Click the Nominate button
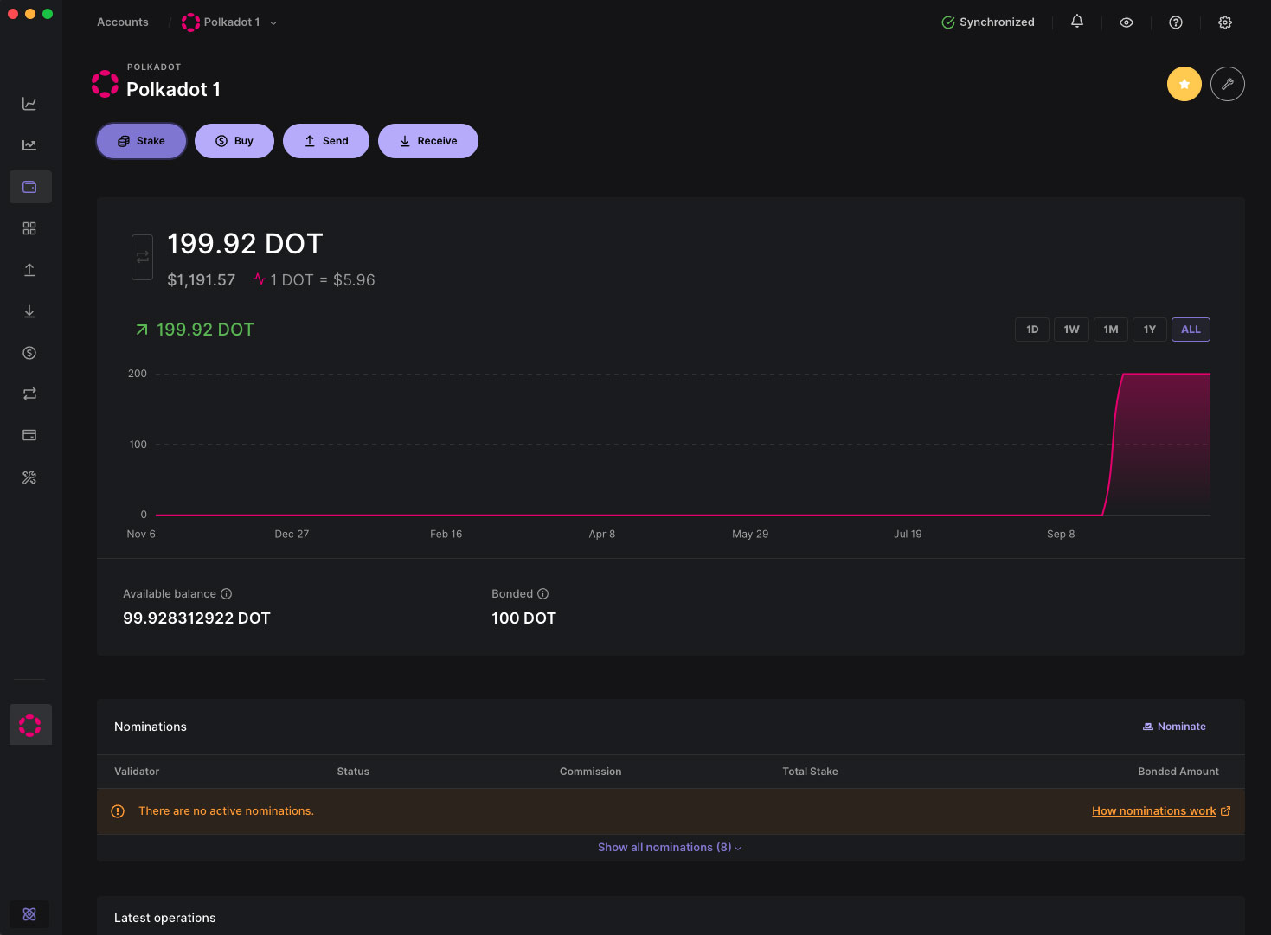The image size is (1271, 935). point(1174,727)
